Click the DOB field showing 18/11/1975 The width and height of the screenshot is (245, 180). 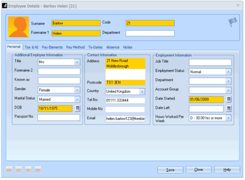[55, 109]
